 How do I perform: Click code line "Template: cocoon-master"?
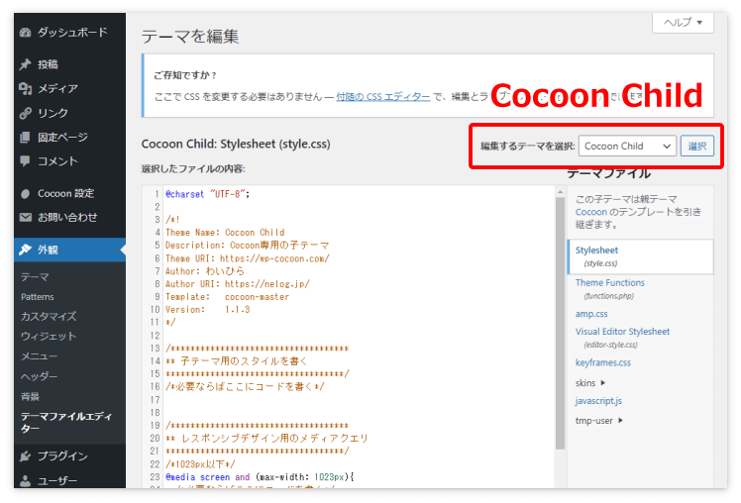coord(227,297)
